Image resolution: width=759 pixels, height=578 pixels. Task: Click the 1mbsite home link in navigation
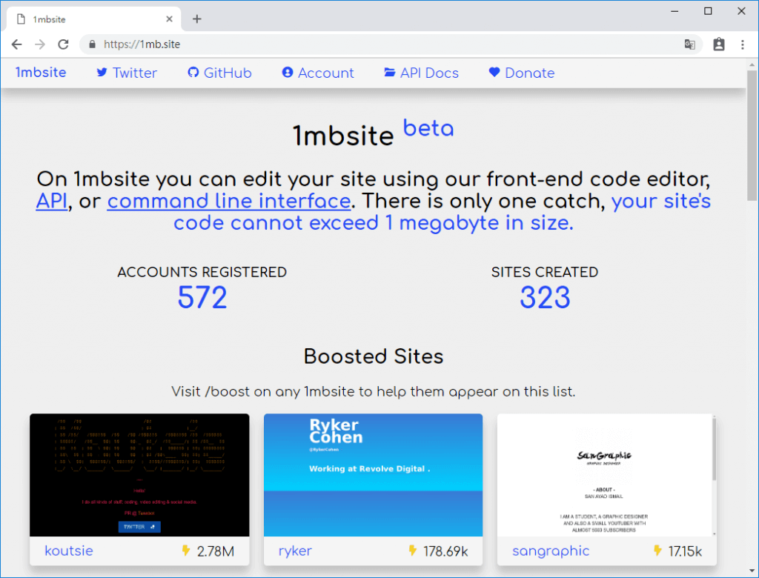pos(41,73)
